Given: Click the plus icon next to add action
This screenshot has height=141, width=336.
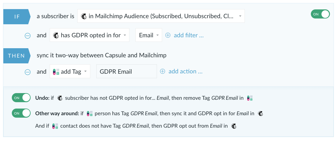Looking at the screenshot, I should pos(163,71).
